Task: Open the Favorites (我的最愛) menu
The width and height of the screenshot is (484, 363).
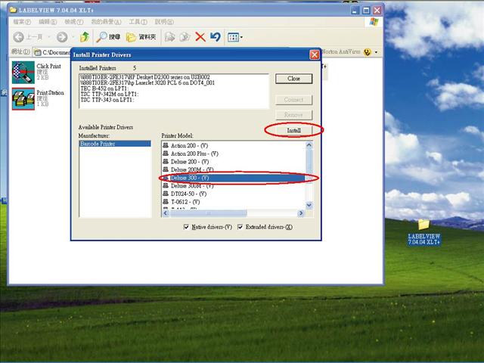Action: point(106,22)
